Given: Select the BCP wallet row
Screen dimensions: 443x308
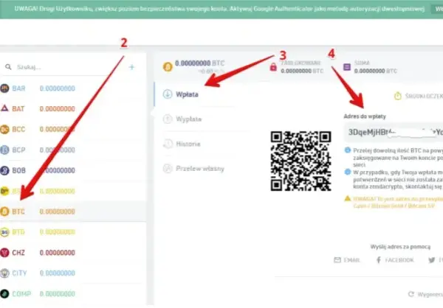Looking at the screenshot, I should (x=73, y=150).
